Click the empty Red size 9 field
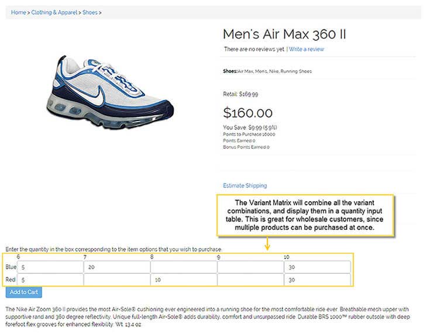 tap(250, 280)
